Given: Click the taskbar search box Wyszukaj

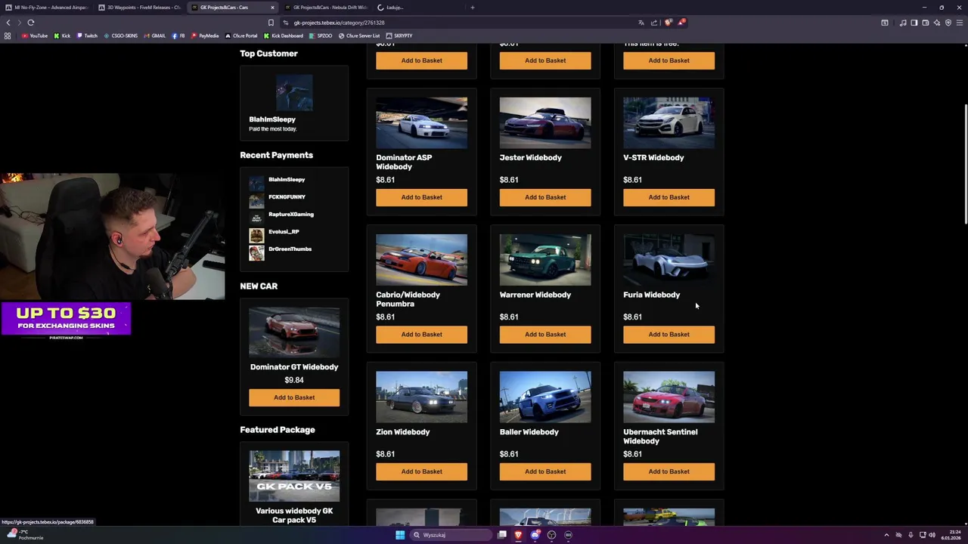Looking at the screenshot, I should coord(451,535).
